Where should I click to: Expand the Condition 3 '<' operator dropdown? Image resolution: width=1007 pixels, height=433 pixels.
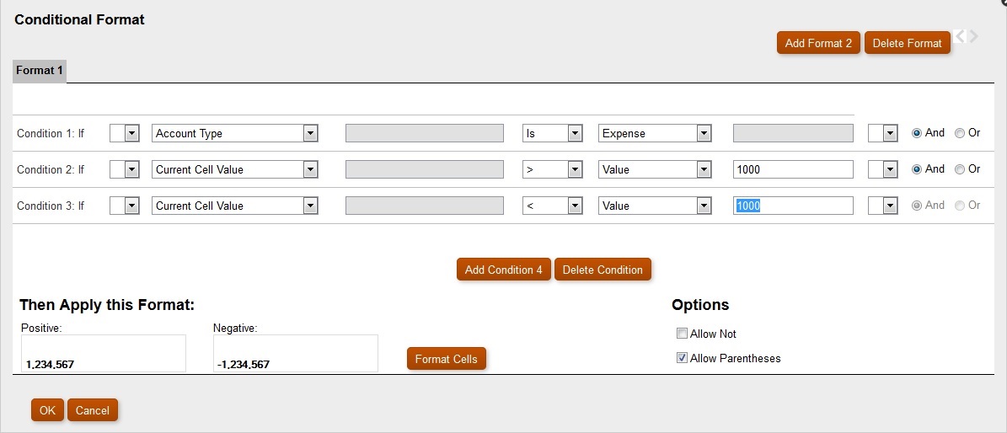point(575,206)
